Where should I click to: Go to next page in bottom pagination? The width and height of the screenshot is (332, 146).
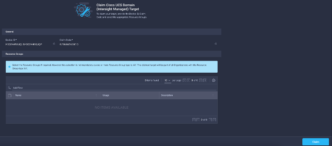pos(210,120)
